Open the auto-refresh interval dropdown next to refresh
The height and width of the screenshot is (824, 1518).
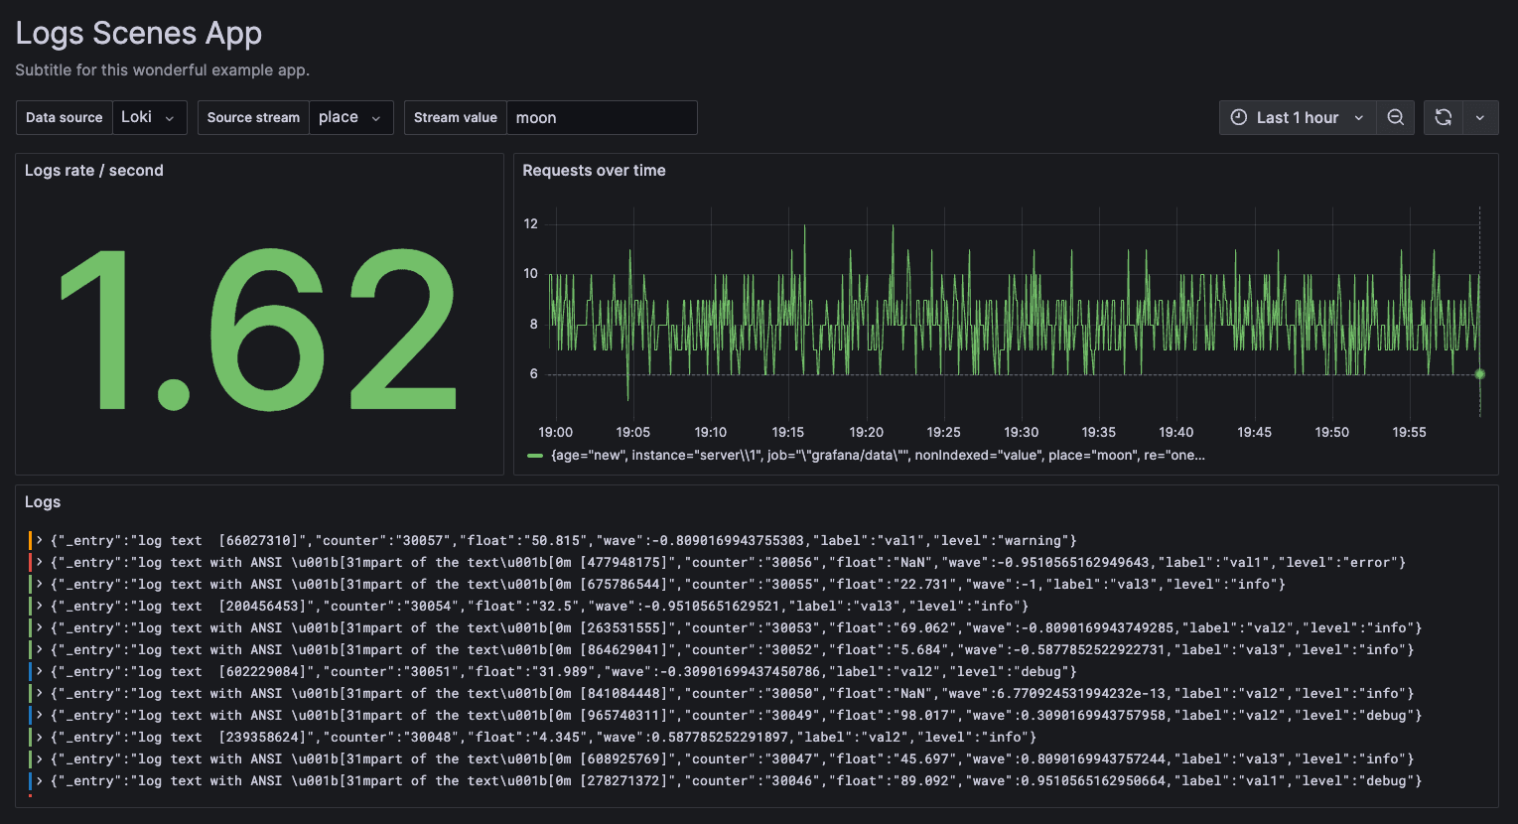coord(1480,117)
